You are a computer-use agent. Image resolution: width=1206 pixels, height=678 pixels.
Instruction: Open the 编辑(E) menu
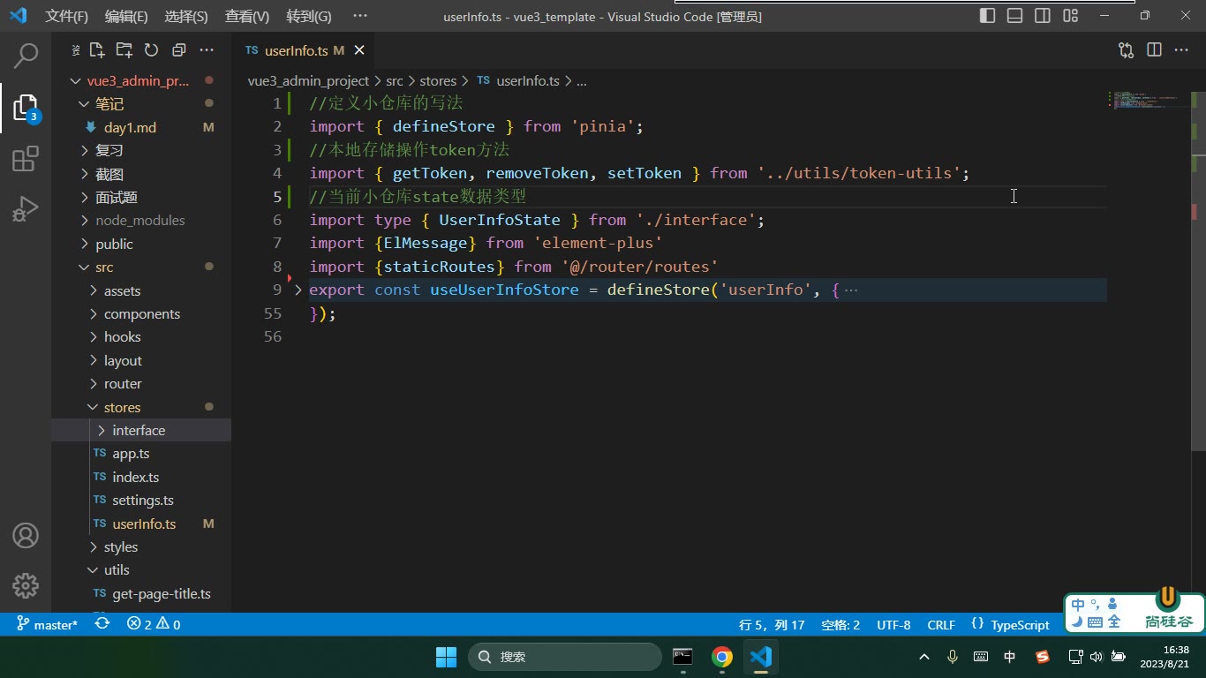[x=126, y=16]
